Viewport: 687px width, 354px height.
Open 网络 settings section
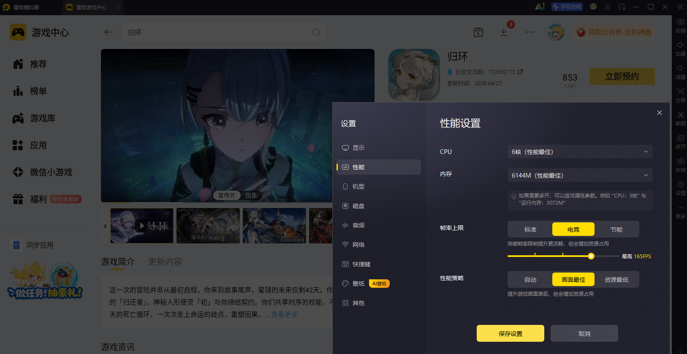(379, 245)
